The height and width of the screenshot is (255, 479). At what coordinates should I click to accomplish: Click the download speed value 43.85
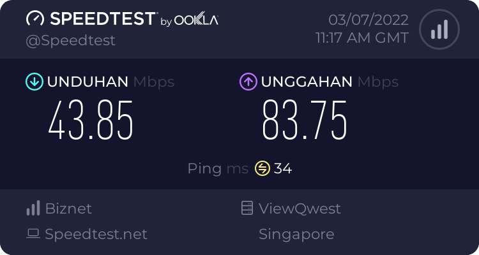point(91,121)
